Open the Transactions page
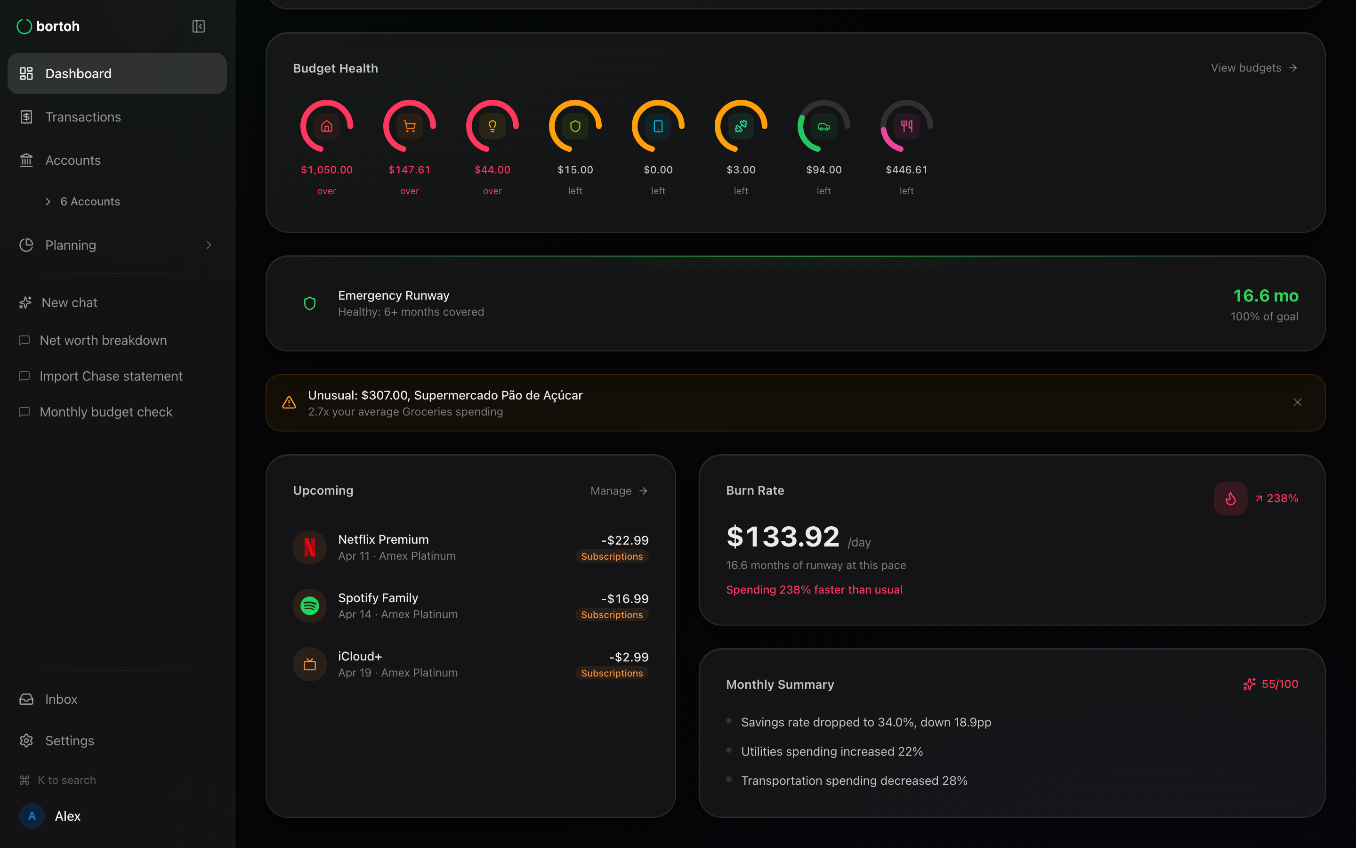This screenshot has width=1356, height=848. coord(83,117)
